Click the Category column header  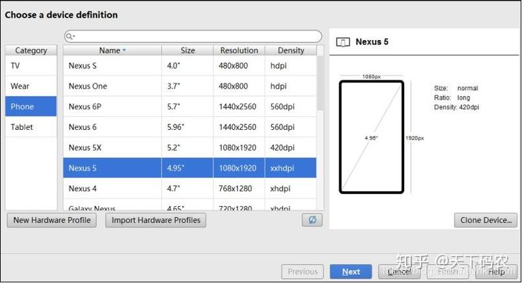click(31, 50)
